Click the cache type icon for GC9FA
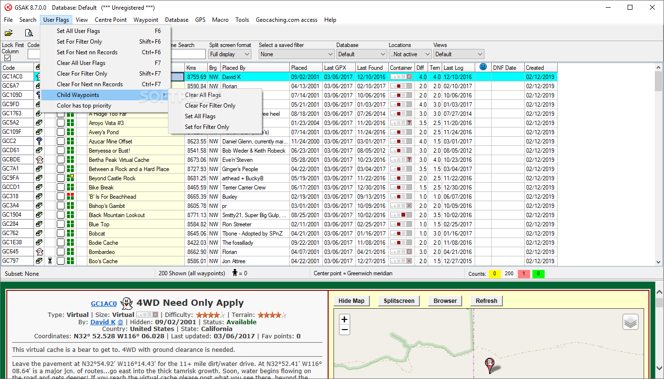The image size is (664, 379). pyautogui.click(x=39, y=178)
